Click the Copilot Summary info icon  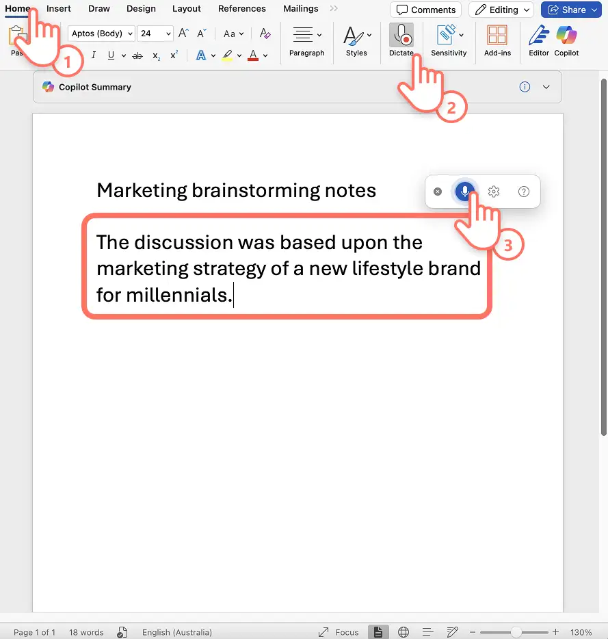[525, 87]
